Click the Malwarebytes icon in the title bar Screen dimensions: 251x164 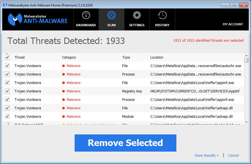[x=5, y=5]
